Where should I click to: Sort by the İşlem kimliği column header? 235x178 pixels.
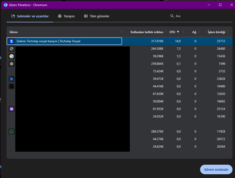pyautogui.click(x=216, y=32)
